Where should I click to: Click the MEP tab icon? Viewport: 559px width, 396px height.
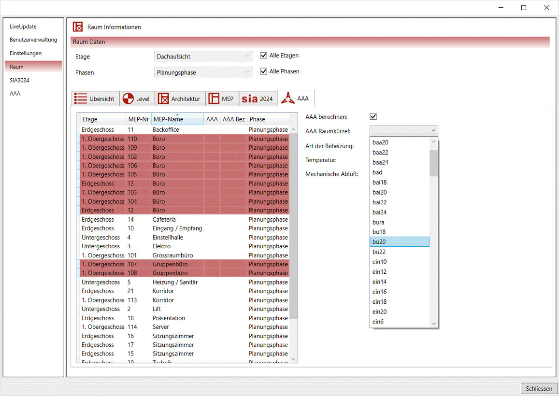[x=214, y=99]
